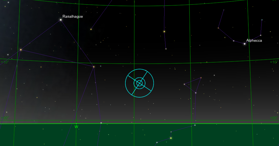Viewport: 279px width, 146px height.
Task: Click the W cardinal direction marker
Action: 76,126
